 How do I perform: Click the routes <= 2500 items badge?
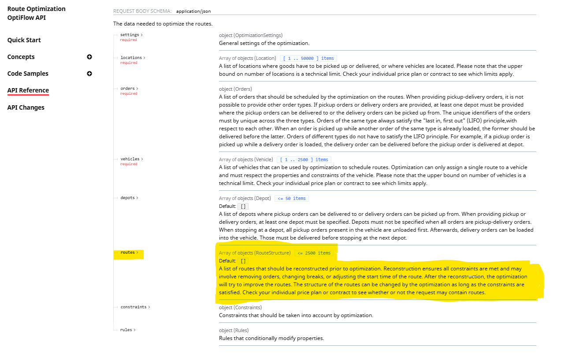click(x=314, y=253)
